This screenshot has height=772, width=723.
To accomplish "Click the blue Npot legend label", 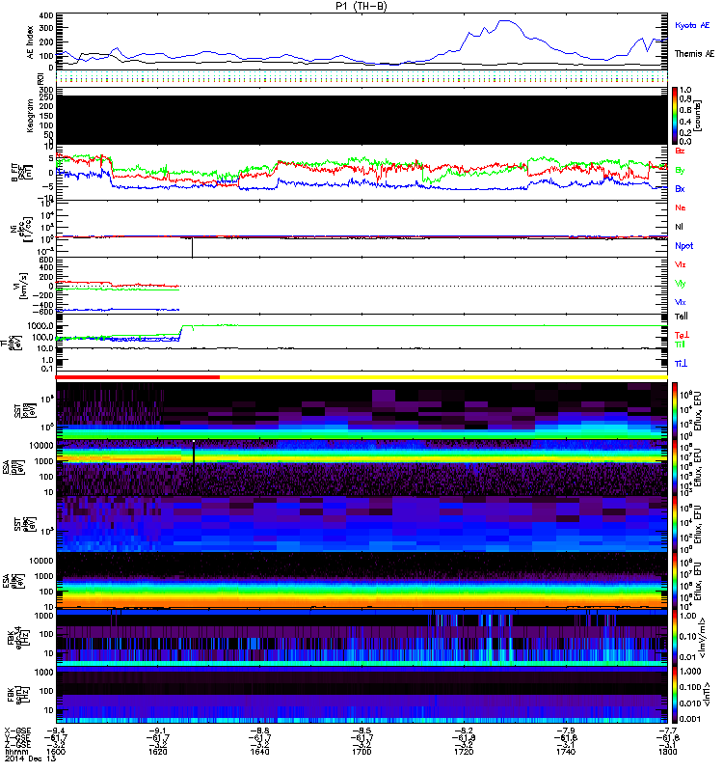I will click(x=684, y=246).
